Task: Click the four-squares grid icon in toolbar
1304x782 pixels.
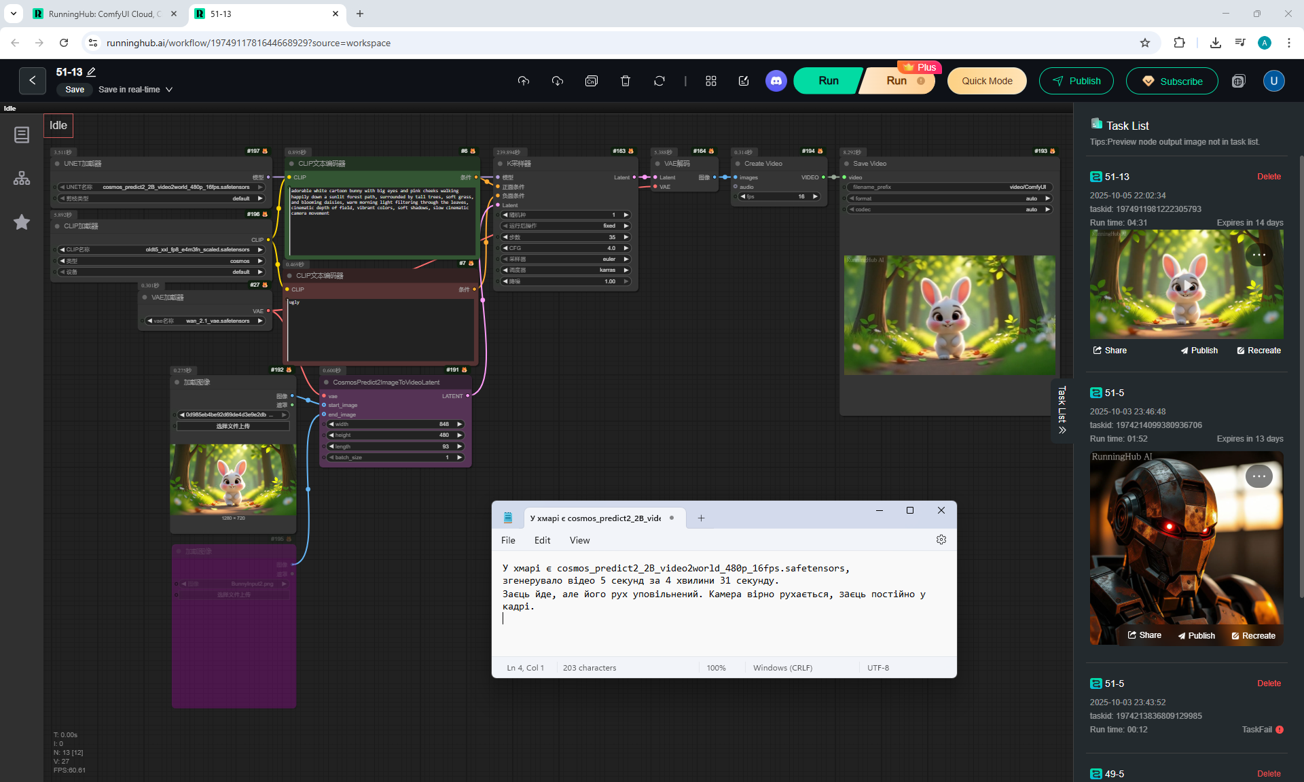Action: pyautogui.click(x=710, y=81)
